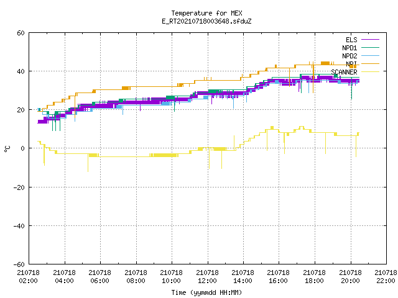Click the x-axis tick label 210718 22:00
Screen dimensions: 398x298
click(x=386, y=277)
